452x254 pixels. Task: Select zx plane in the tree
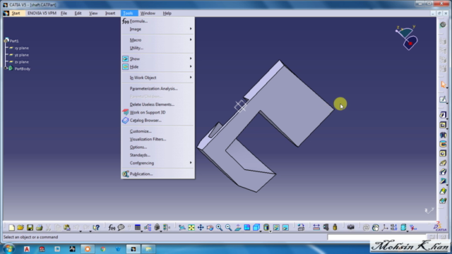(21, 61)
